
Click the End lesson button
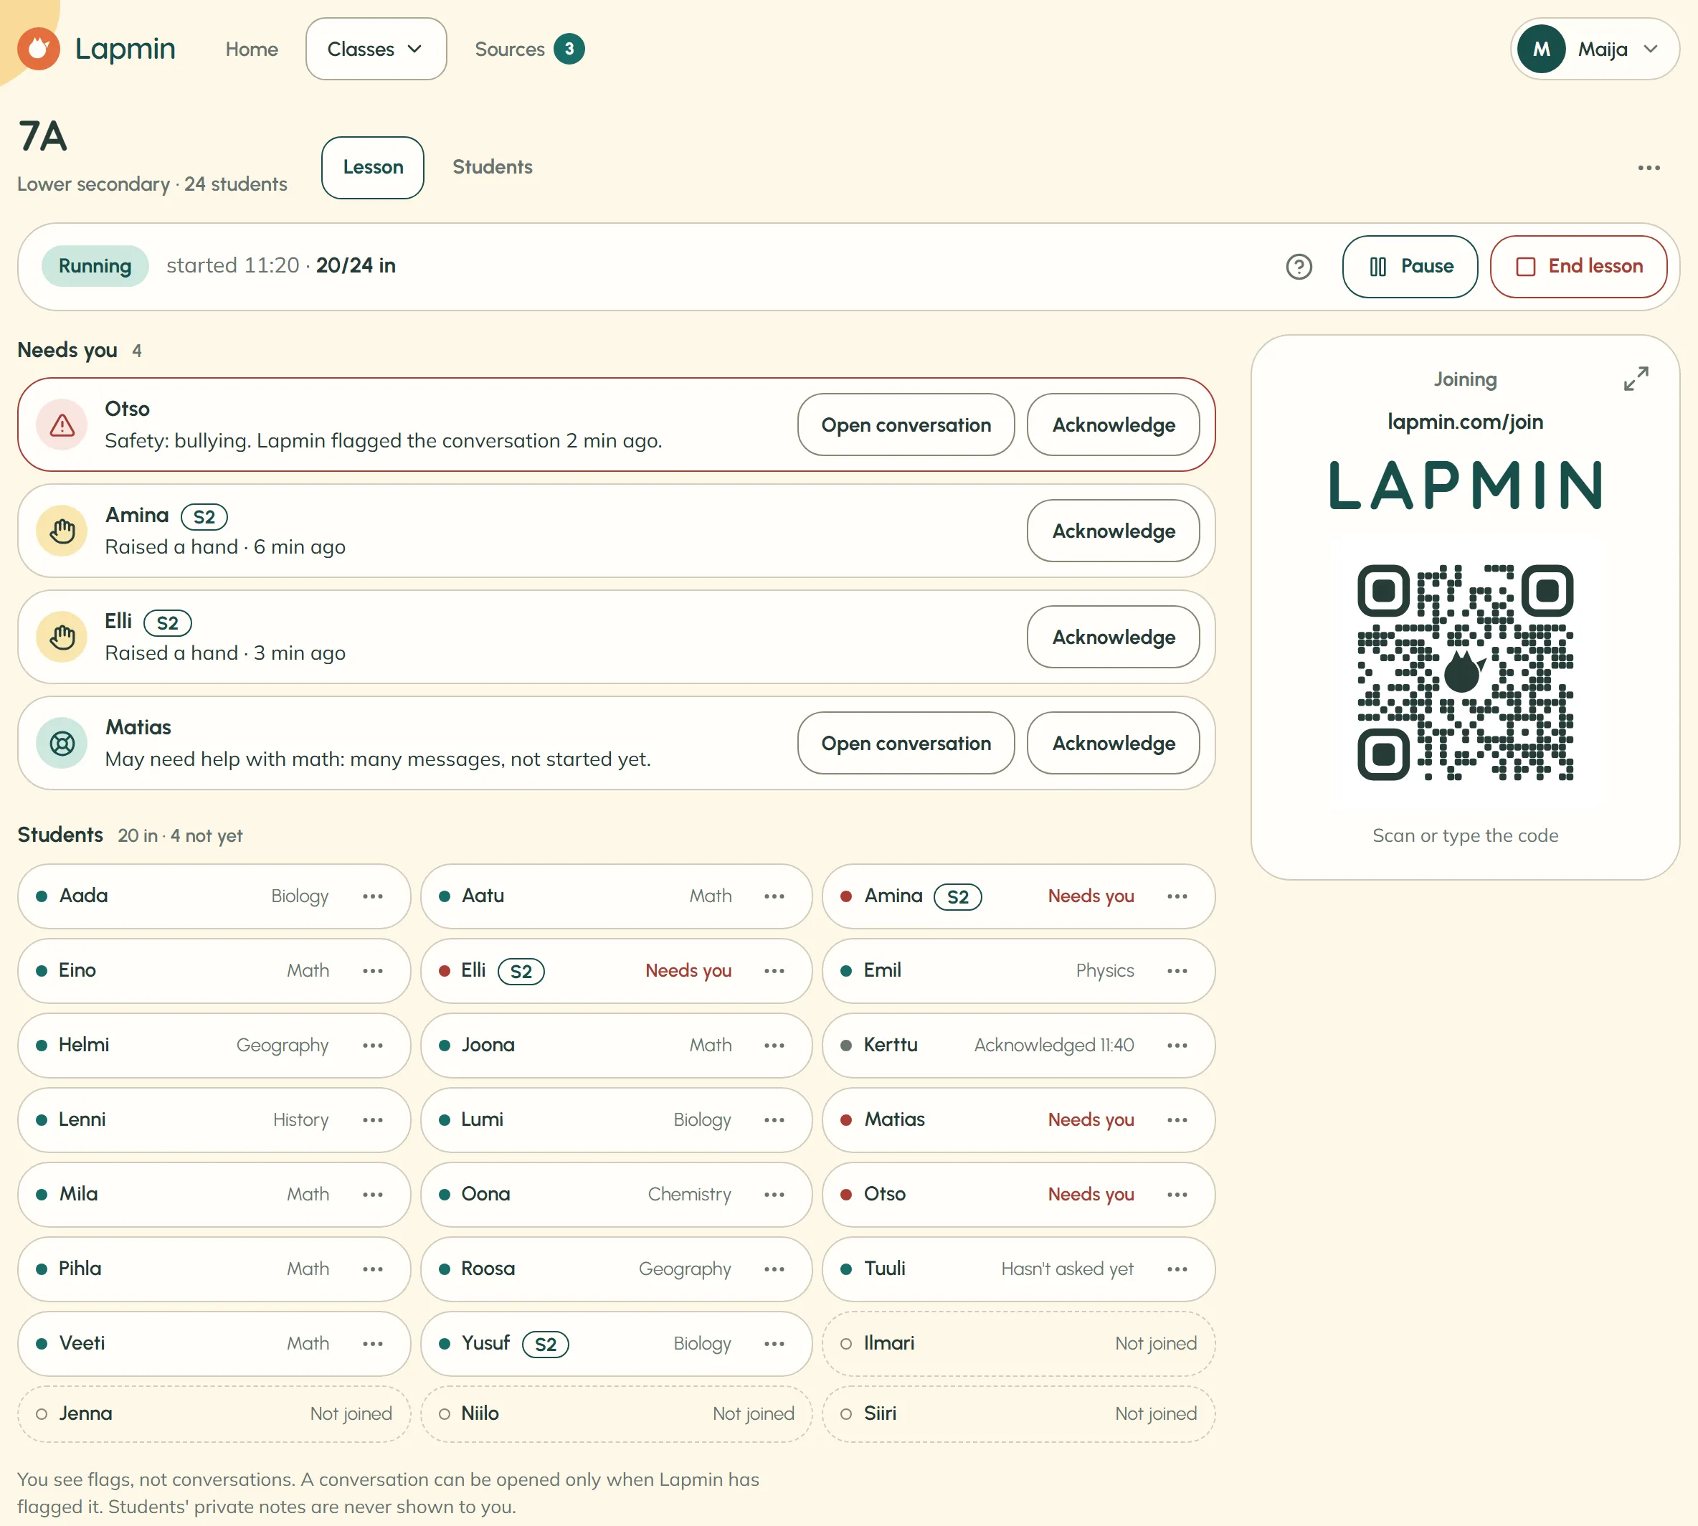tap(1578, 267)
